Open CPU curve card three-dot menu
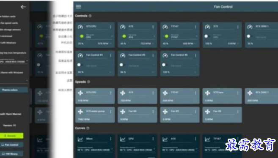Screen dimensions: 278x158 153,139
